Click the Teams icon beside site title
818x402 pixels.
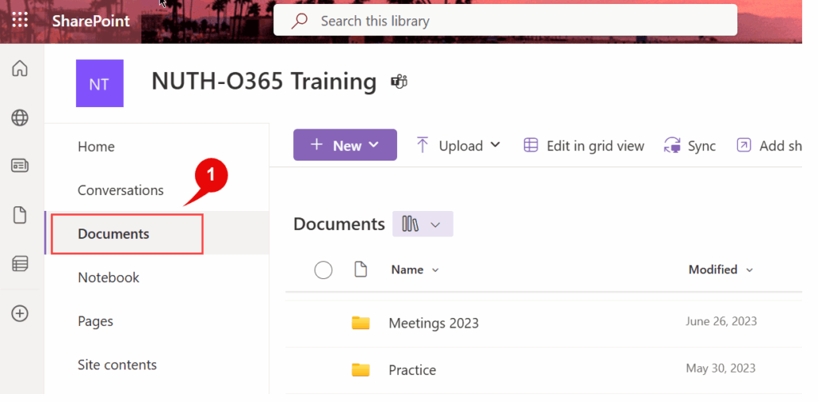pyautogui.click(x=399, y=82)
